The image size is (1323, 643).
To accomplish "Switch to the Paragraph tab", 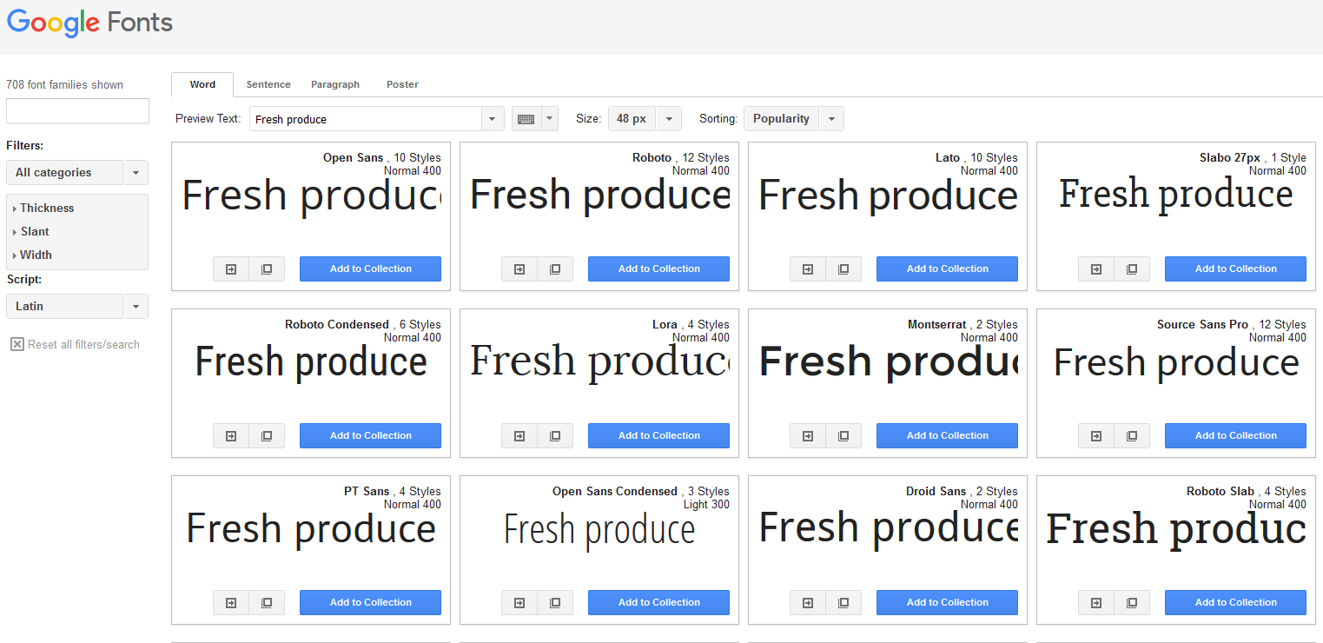I will (335, 84).
